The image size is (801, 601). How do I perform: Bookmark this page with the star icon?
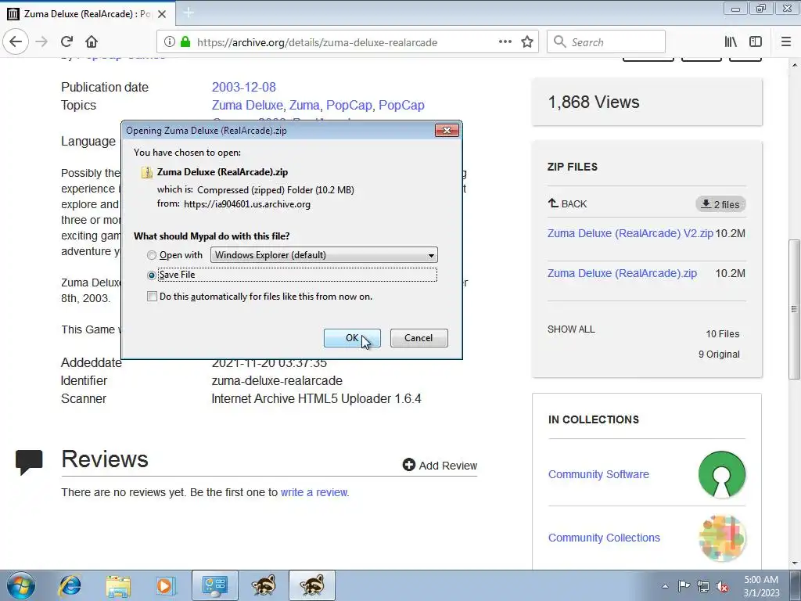point(527,42)
